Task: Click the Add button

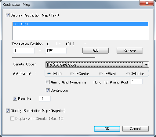Action: tap(96, 50)
